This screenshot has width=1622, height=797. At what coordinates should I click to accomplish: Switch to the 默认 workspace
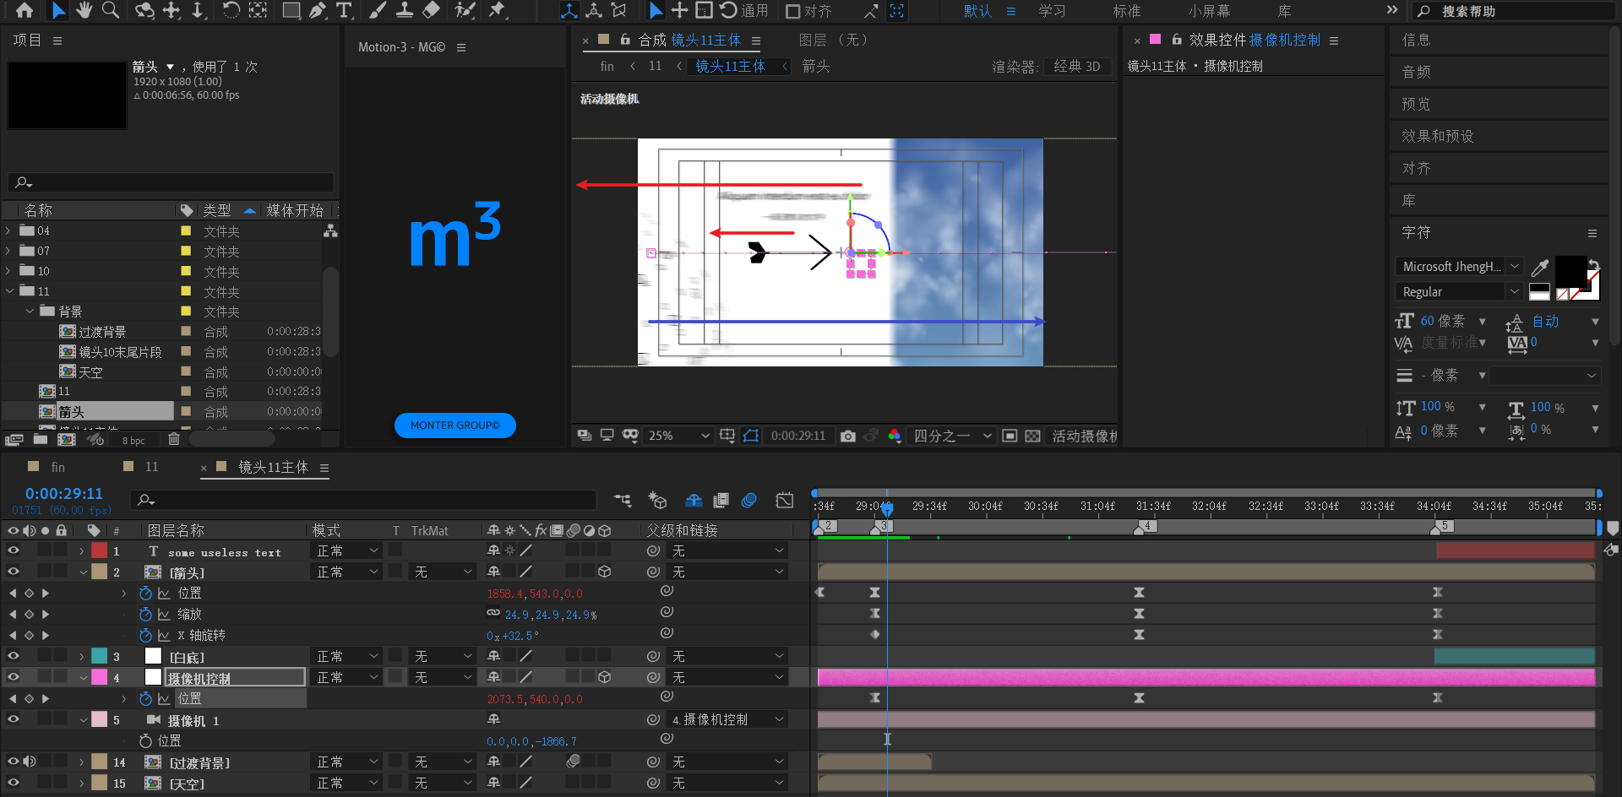pyautogui.click(x=977, y=11)
